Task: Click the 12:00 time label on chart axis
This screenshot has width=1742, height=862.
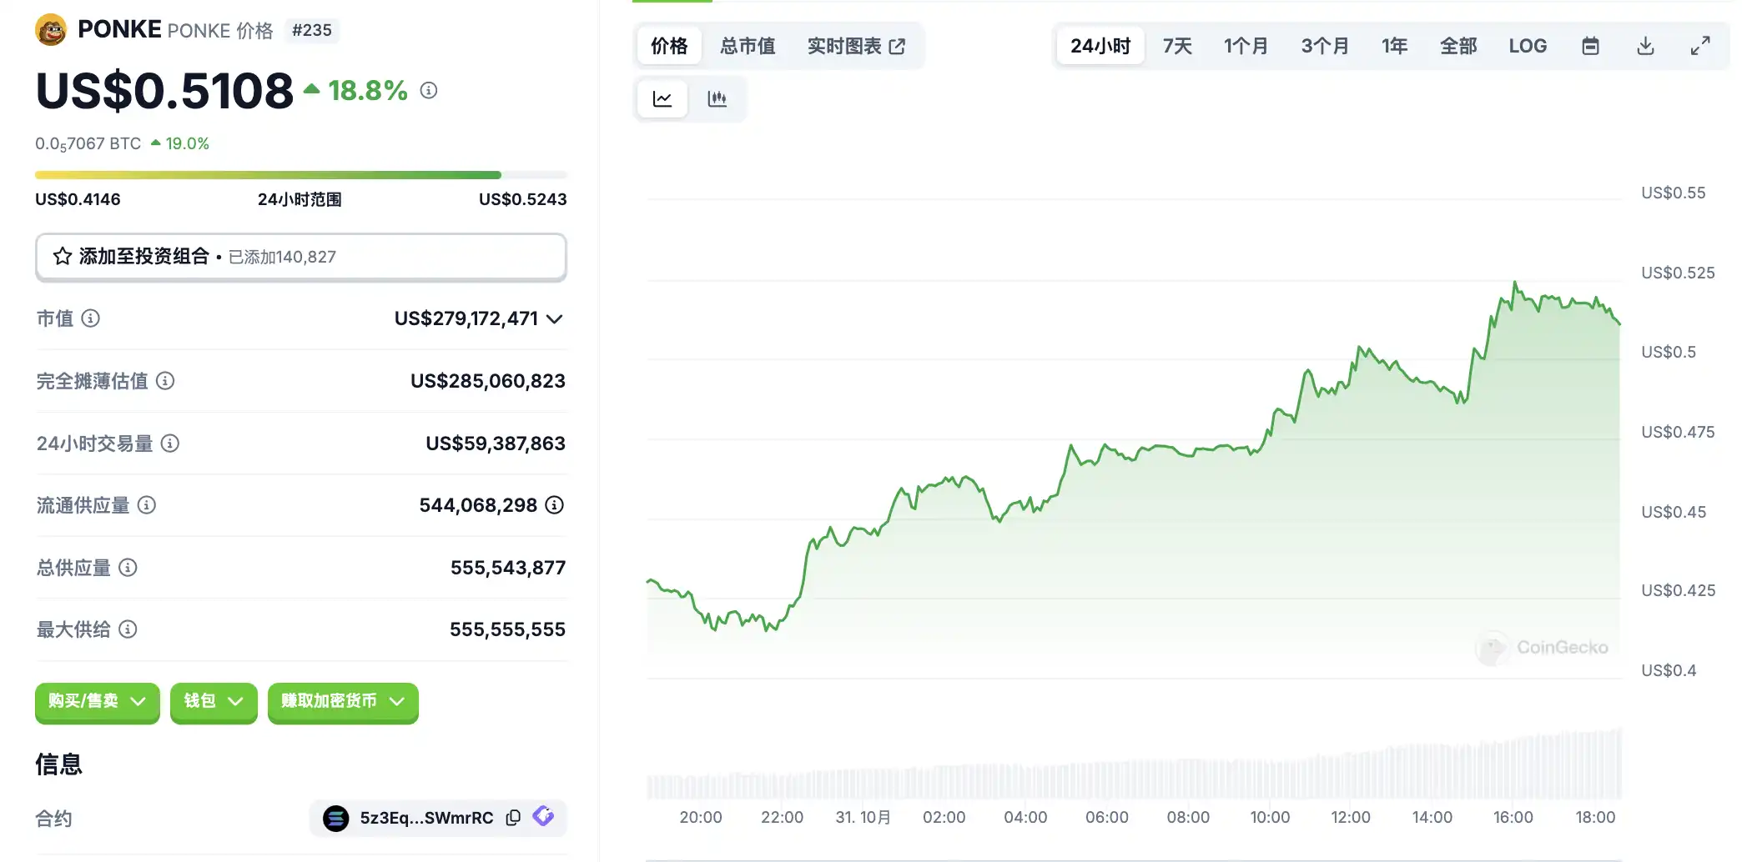Action: click(x=1351, y=818)
